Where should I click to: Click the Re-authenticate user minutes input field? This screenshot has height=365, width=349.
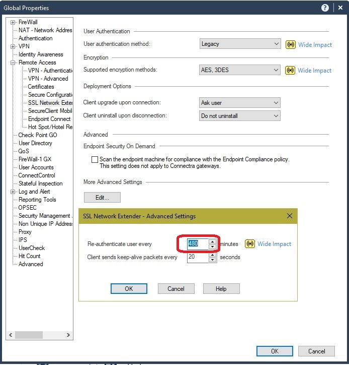[x=197, y=244]
